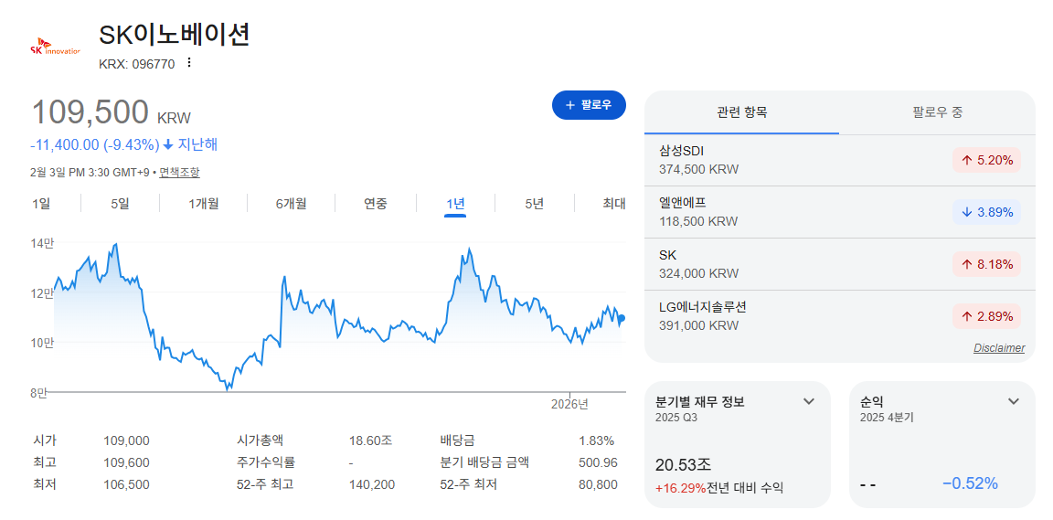Image resolution: width=1053 pixels, height=520 pixels.
Task: Open the LG에너지솔루션 related stock
Action: click(x=840, y=316)
